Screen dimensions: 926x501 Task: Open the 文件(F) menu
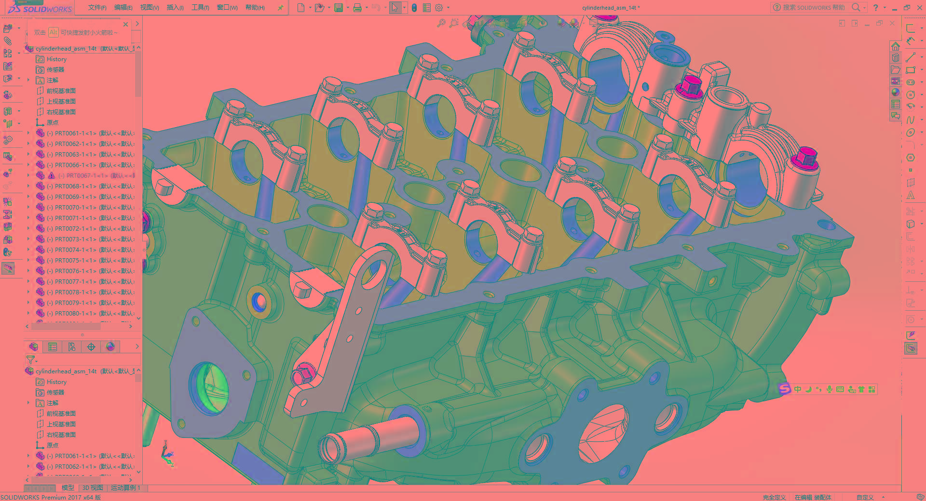pos(97,8)
